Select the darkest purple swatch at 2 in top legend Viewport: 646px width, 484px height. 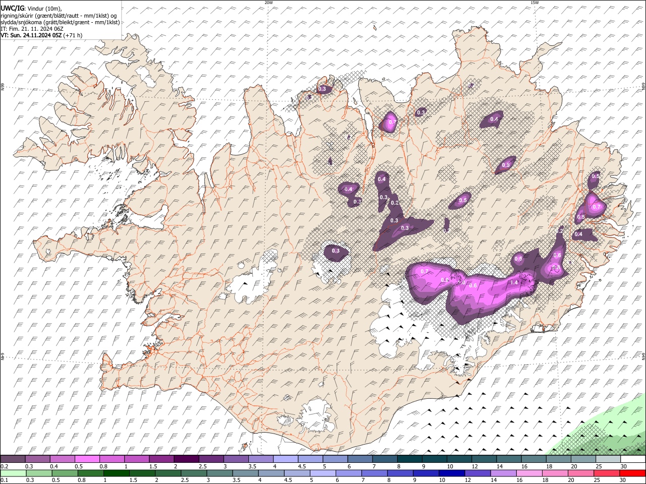186,459
